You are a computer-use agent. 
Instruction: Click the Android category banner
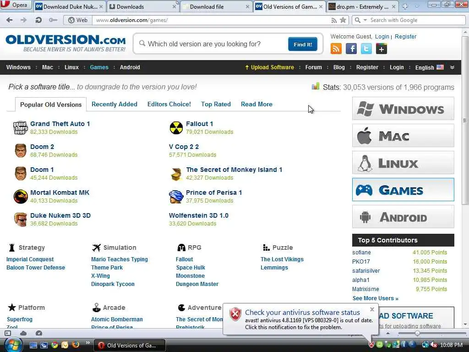coord(403,217)
